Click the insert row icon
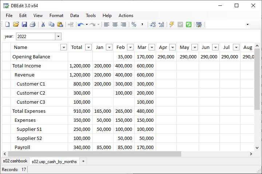This screenshot has width=262, height=174. pyautogui.click(x=71, y=25)
